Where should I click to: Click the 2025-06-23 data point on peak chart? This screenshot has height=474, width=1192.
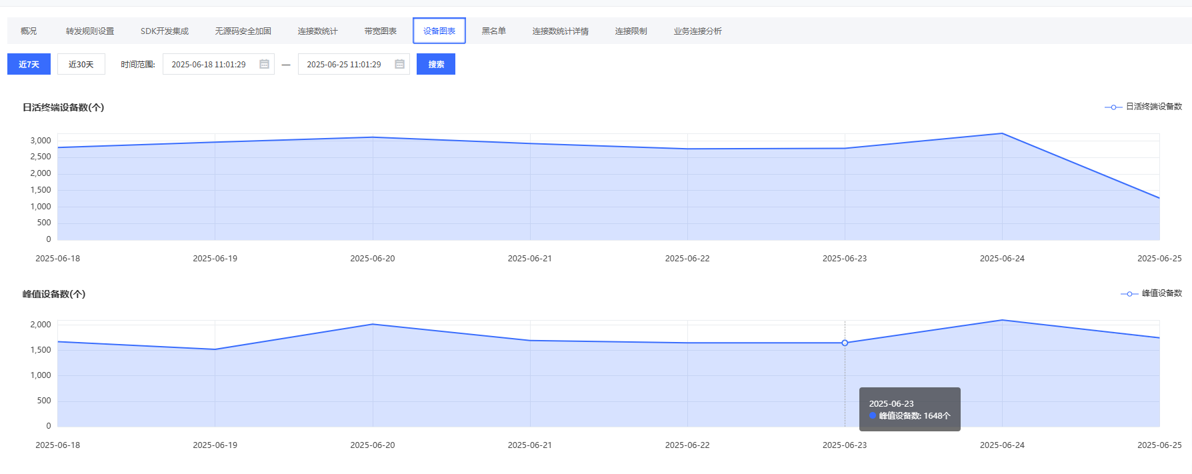tap(845, 343)
